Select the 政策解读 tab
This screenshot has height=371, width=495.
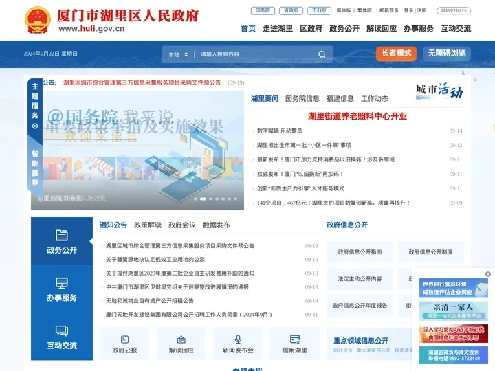pos(148,225)
